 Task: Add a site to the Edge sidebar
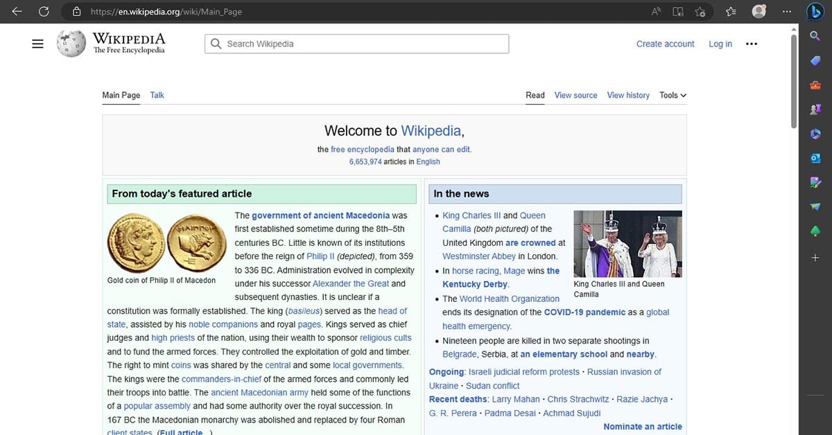point(815,257)
